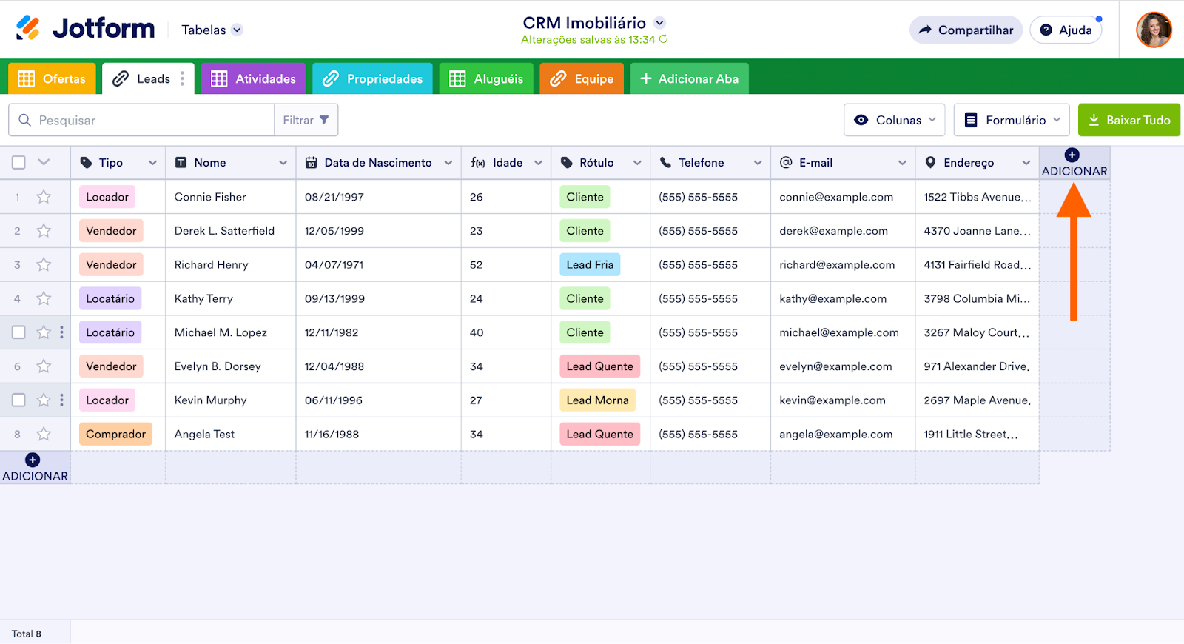
Task: Click the plus icon to add a row
Action: pyautogui.click(x=33, y=460)
